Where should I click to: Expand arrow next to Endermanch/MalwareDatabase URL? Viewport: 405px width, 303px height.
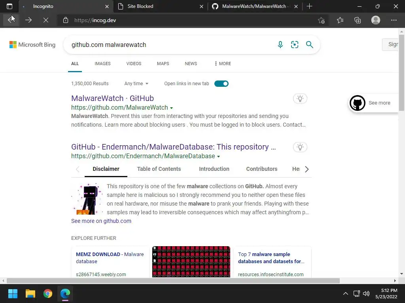tap(218, 156)
